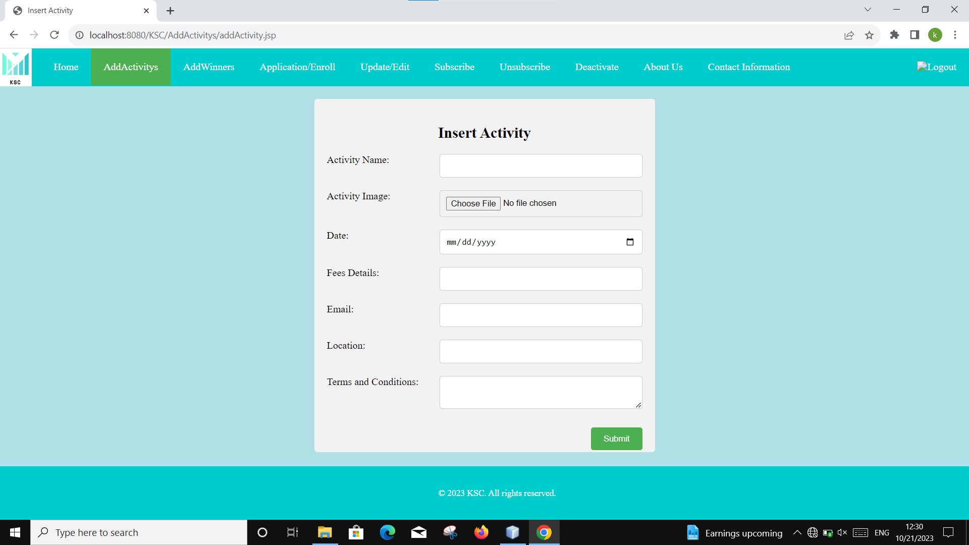Click the Terms and Conditions textarea

click(x=541, y=392)
